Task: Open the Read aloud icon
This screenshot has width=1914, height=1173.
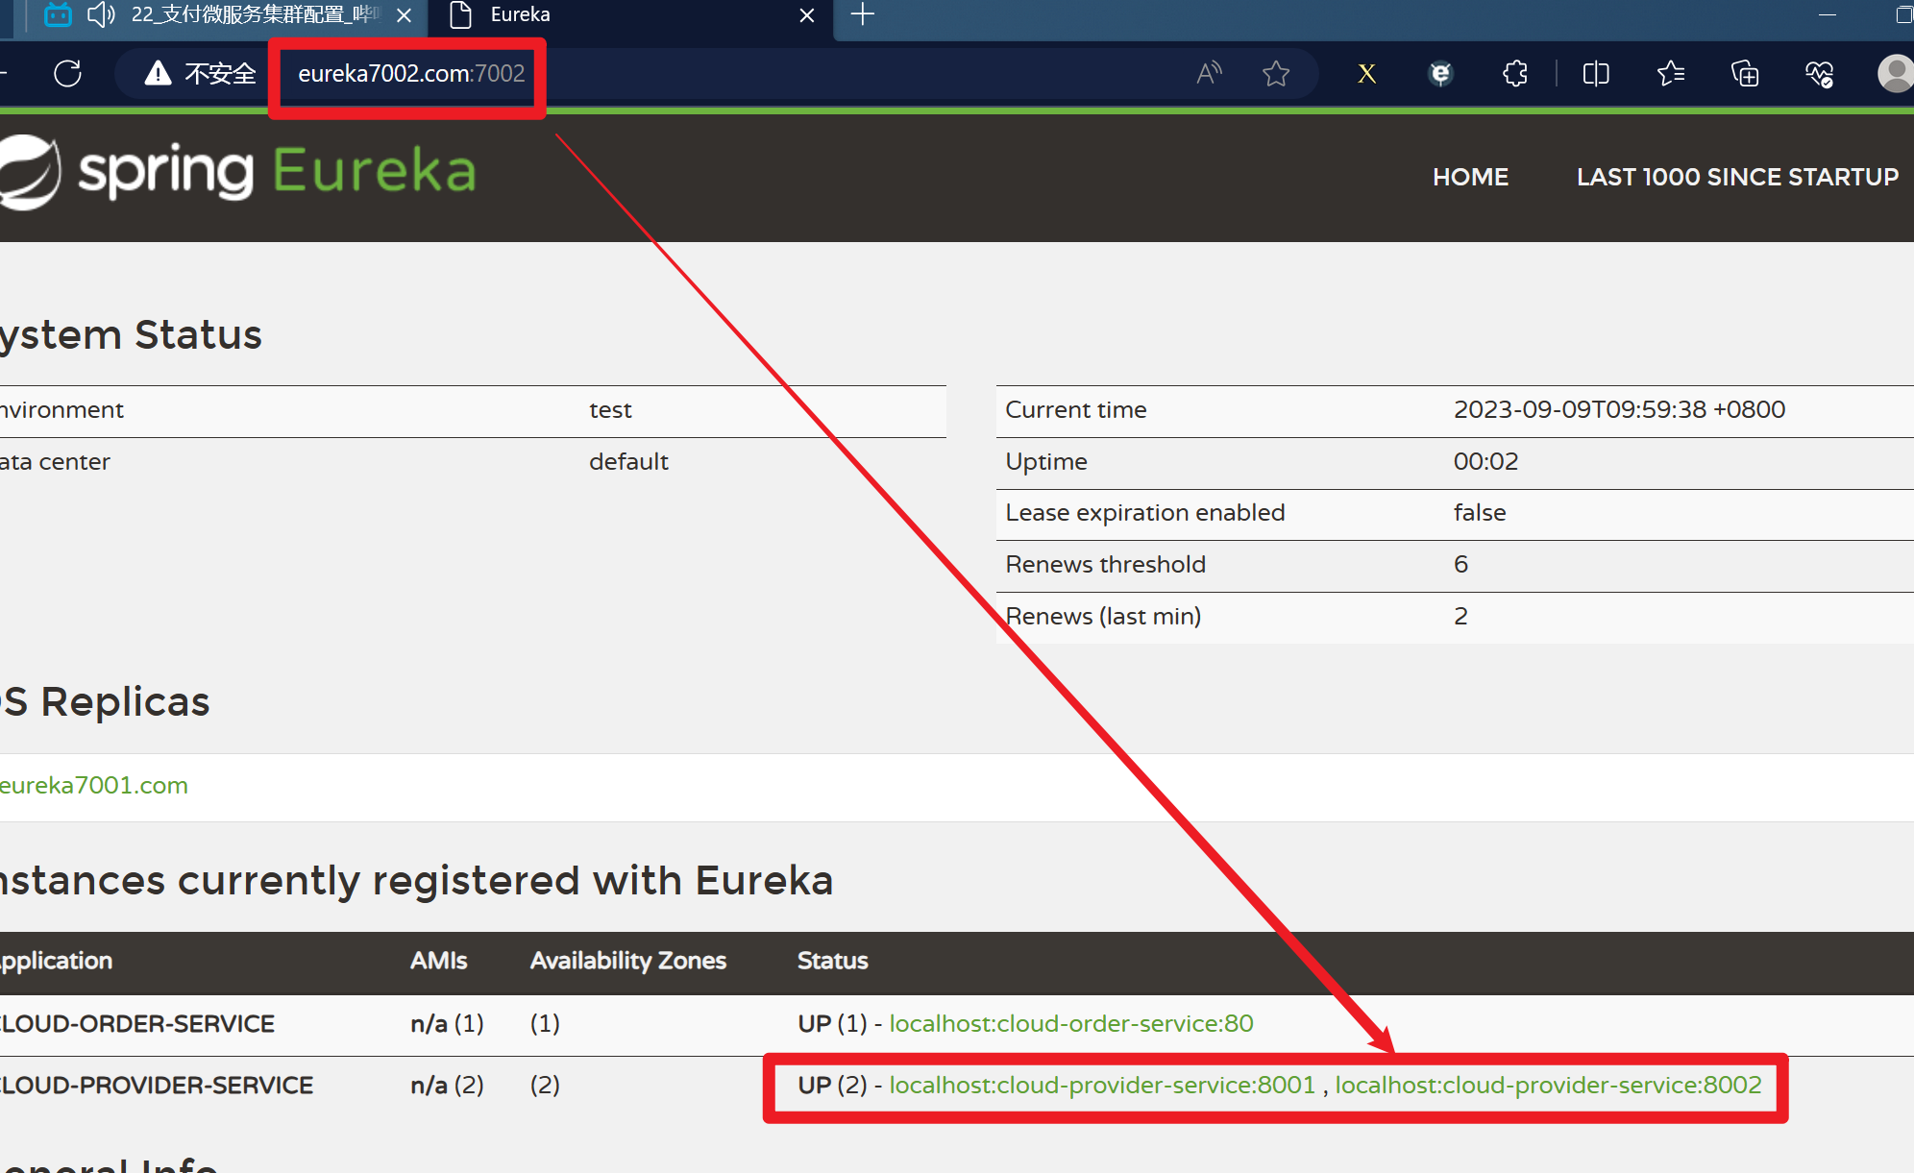Action: [1210, 73]
